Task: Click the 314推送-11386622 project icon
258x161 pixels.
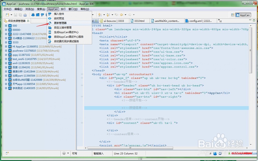Action: pos(10,38)
